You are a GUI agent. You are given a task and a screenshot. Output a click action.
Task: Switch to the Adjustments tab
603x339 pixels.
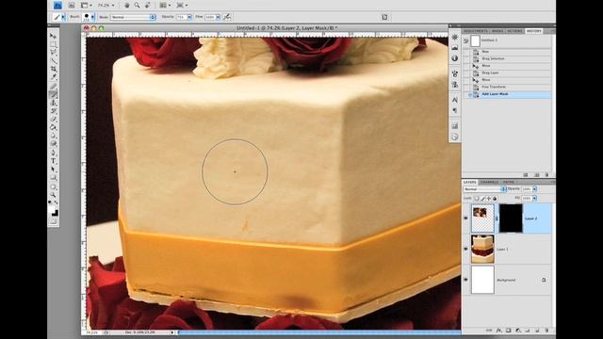click(x=475, y=31)
